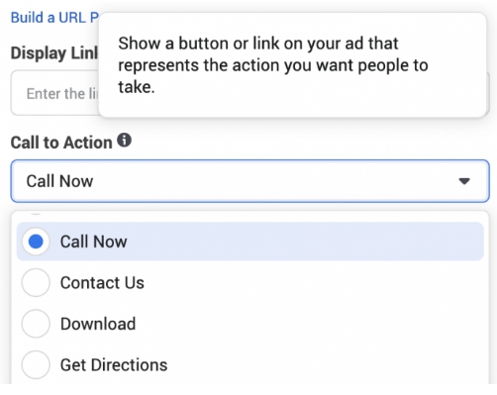Choose the Call Now menu option label

93,242
